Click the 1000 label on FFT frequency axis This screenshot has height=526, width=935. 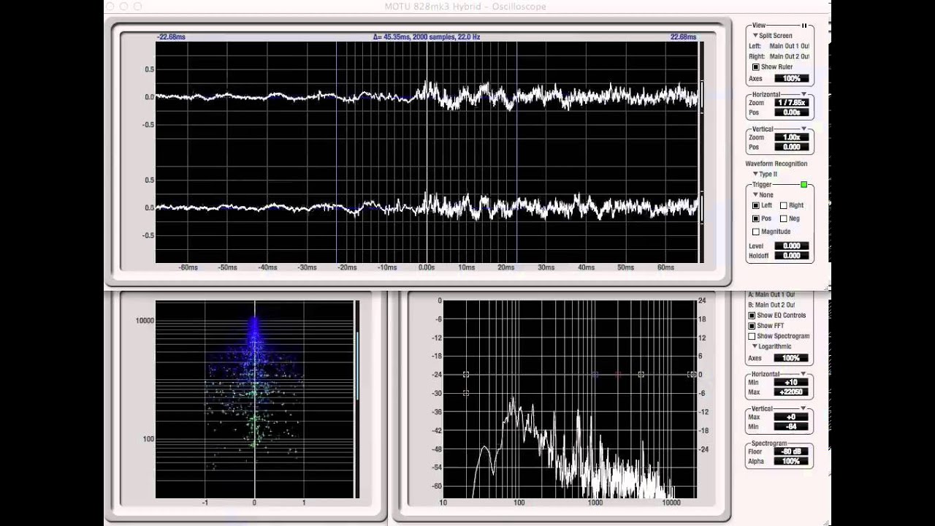click(x=595, y=503)
